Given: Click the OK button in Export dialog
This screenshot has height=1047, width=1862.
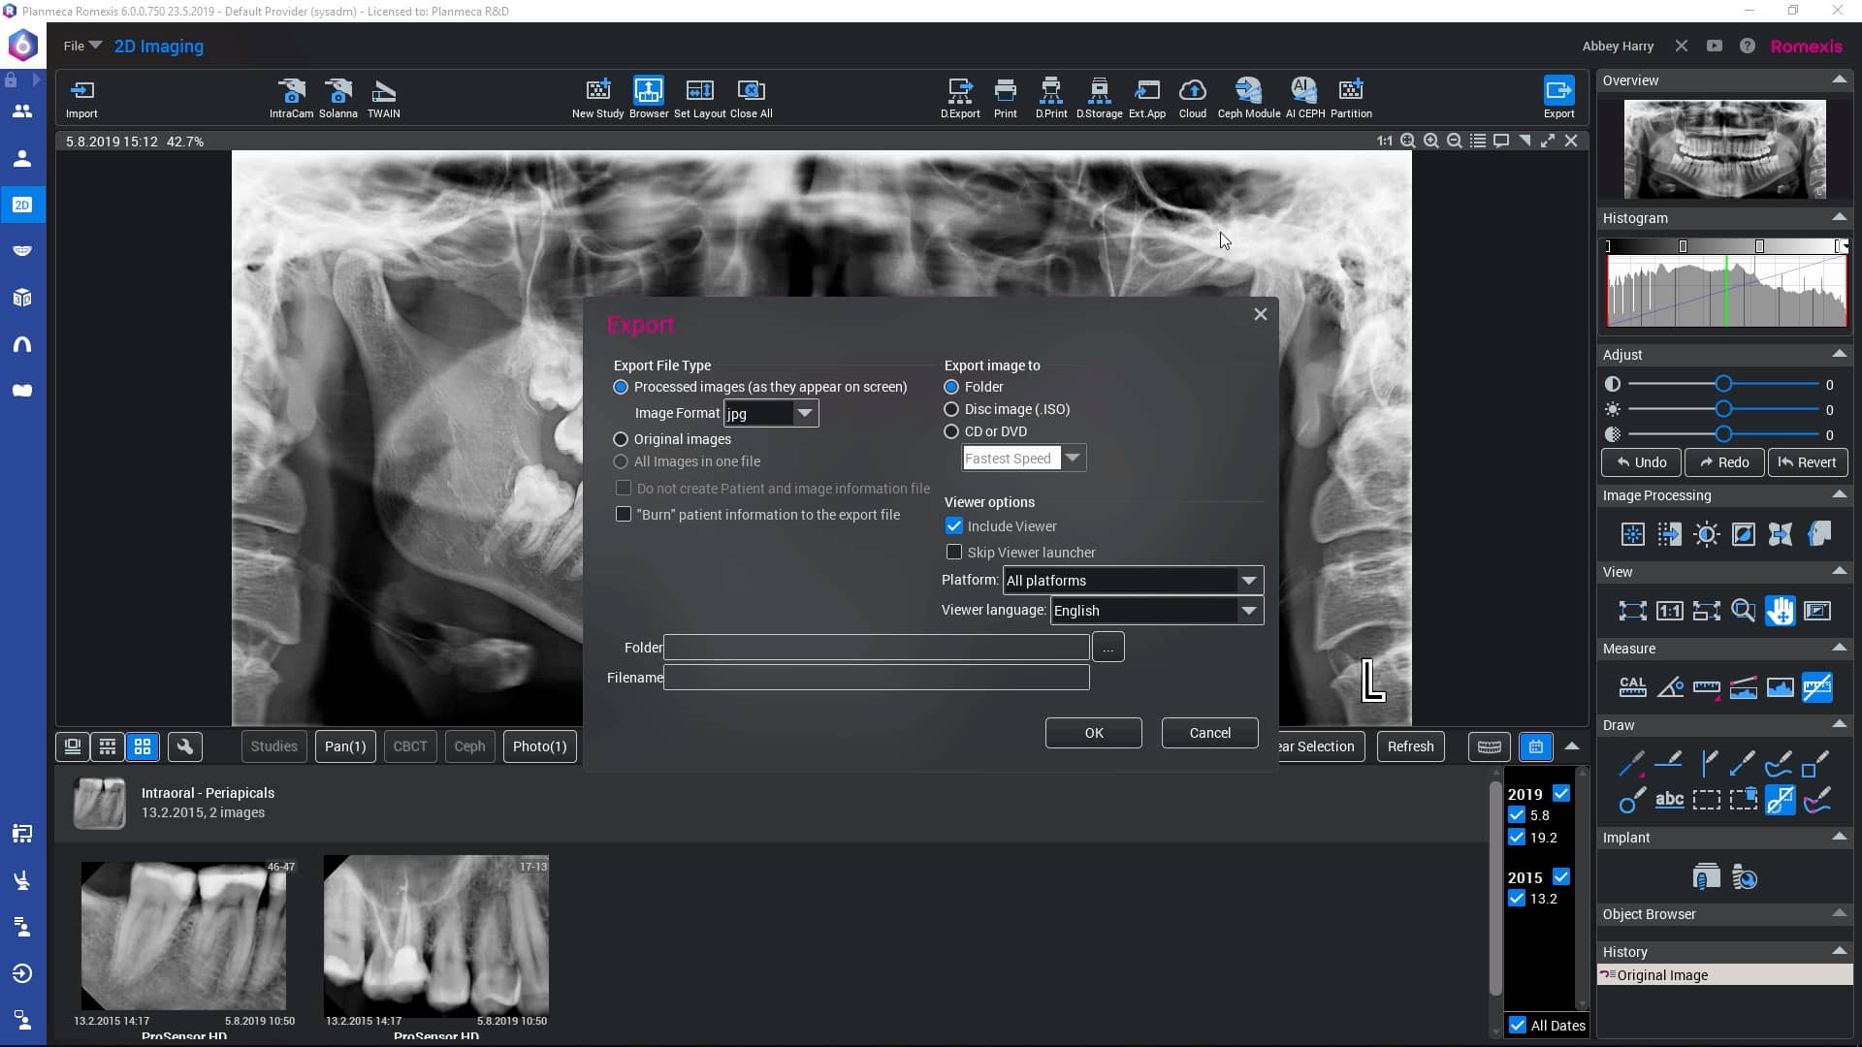Looking at the screenshot, I should coord(1093,732).
